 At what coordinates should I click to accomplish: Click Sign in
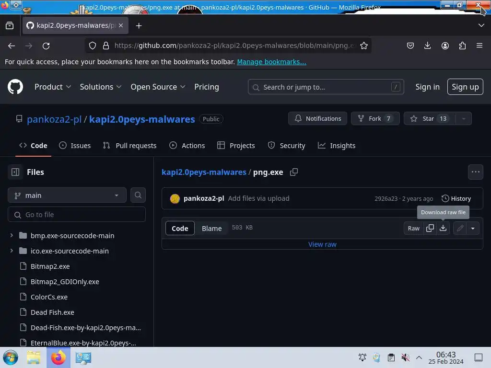(427, 87)
